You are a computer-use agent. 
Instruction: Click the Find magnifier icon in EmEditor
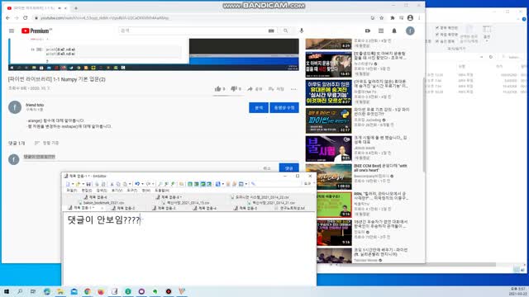(160, 184)
